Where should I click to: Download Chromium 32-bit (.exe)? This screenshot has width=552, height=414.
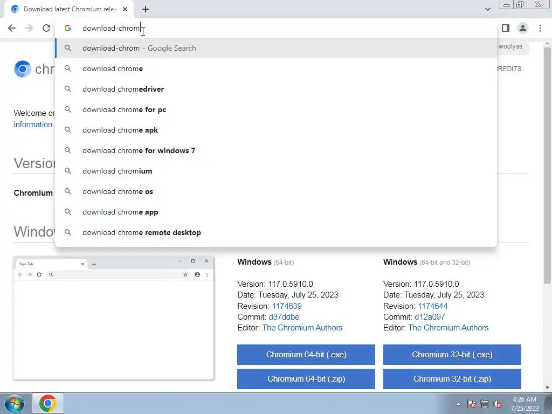click(x=452, y=355)
